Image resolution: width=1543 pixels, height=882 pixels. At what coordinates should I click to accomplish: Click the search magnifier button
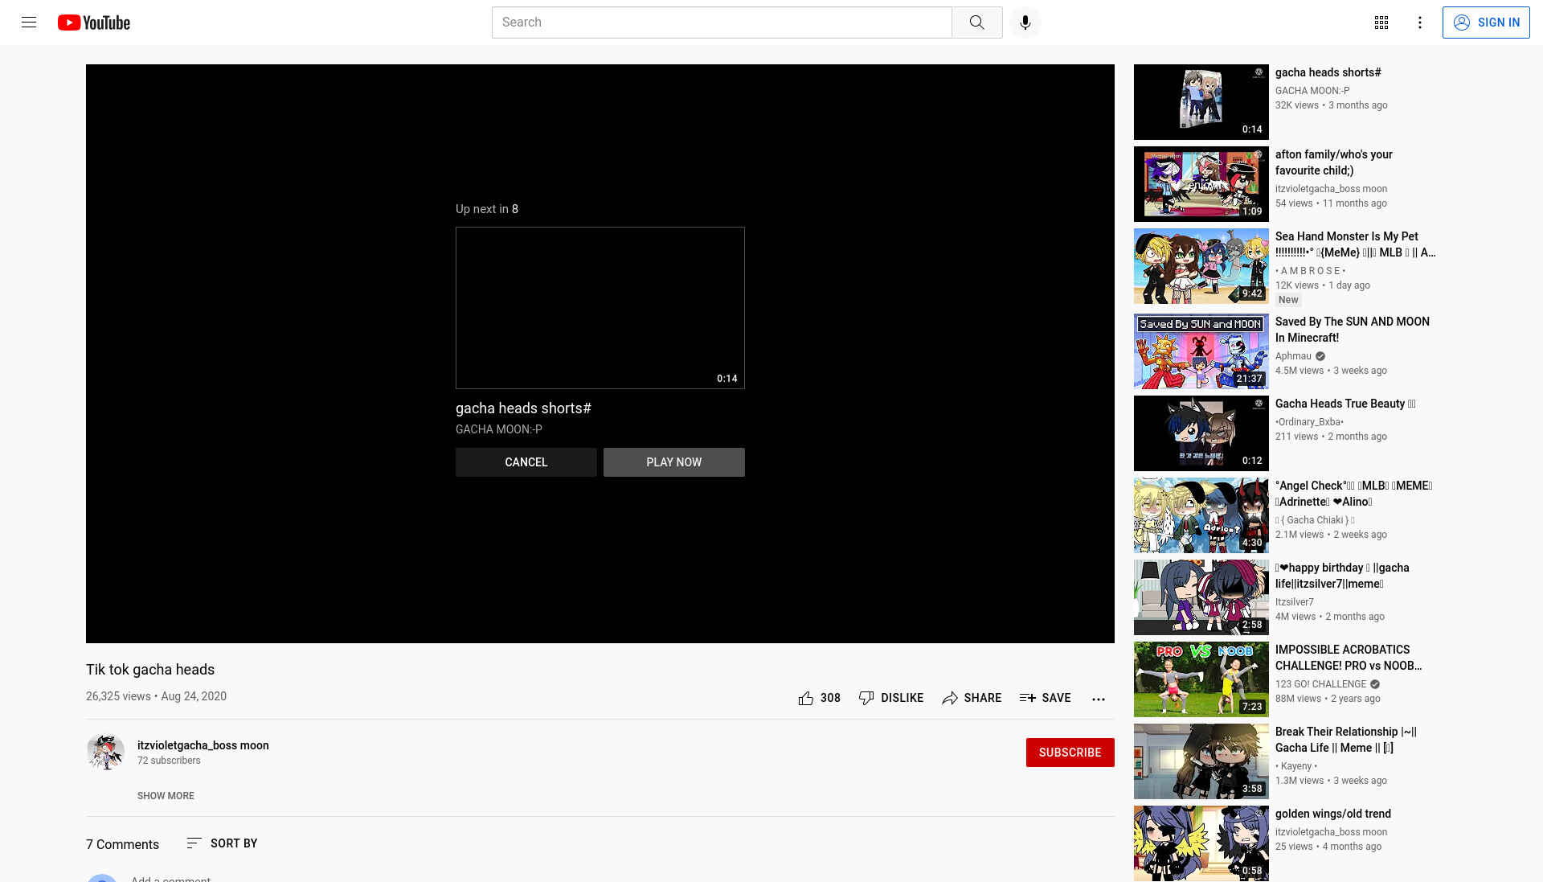[976, 23]
